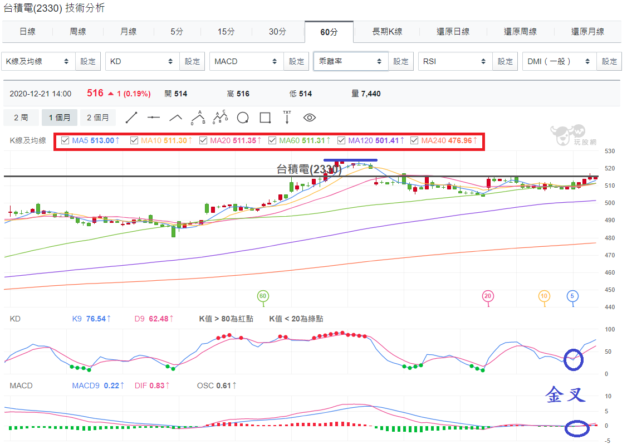Click the 2020-12-21 14:00 timestamp
This screenshot has height=444, width=627.
point(41,94)
